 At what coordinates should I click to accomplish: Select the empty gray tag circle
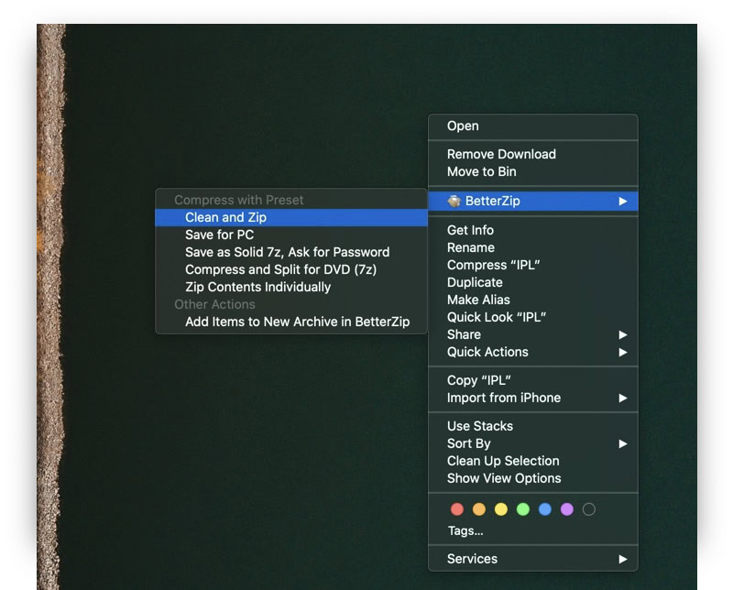(588, 509)
